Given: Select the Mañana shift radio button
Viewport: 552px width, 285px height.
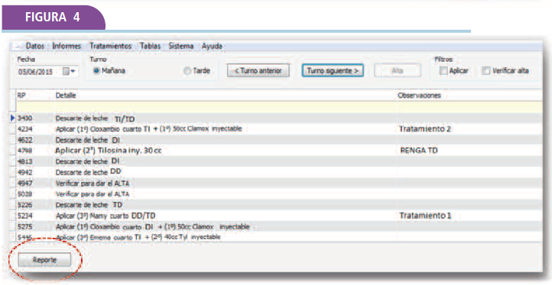Looking at the screenshot, I should pos(96,71).
